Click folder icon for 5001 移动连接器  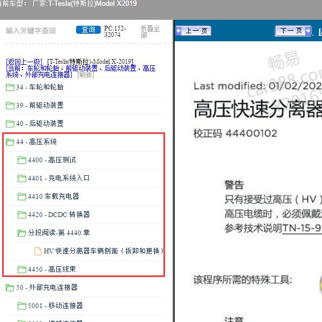[x=22, y=306]
